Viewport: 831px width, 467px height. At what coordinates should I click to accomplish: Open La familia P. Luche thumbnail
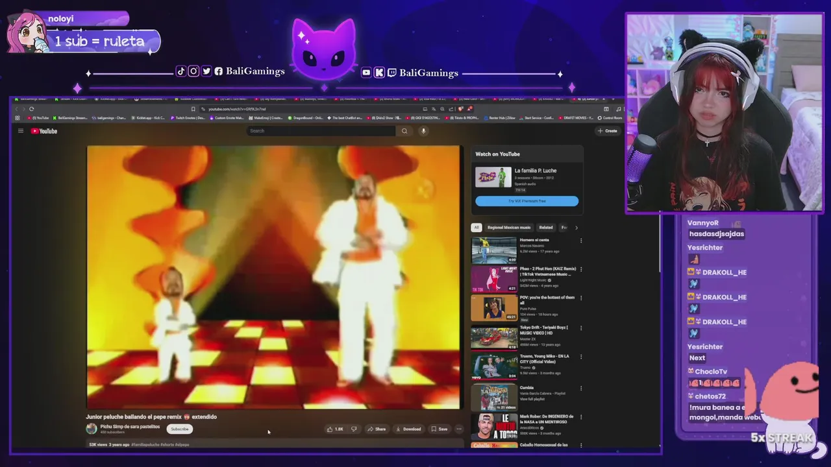(x=493, y=178)
